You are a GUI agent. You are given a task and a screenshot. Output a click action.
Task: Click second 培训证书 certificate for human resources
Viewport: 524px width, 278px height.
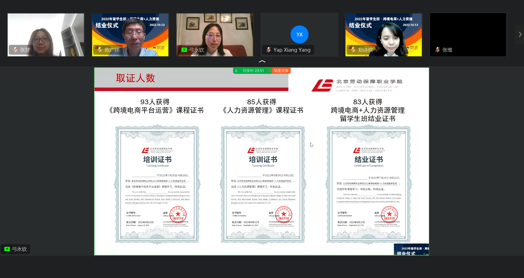point(263,184)
